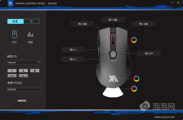Image resolution: width=183 pixels, height=120 pixels.
Task: Click the 默认-4 side button assignment
Action: [73, 50]
